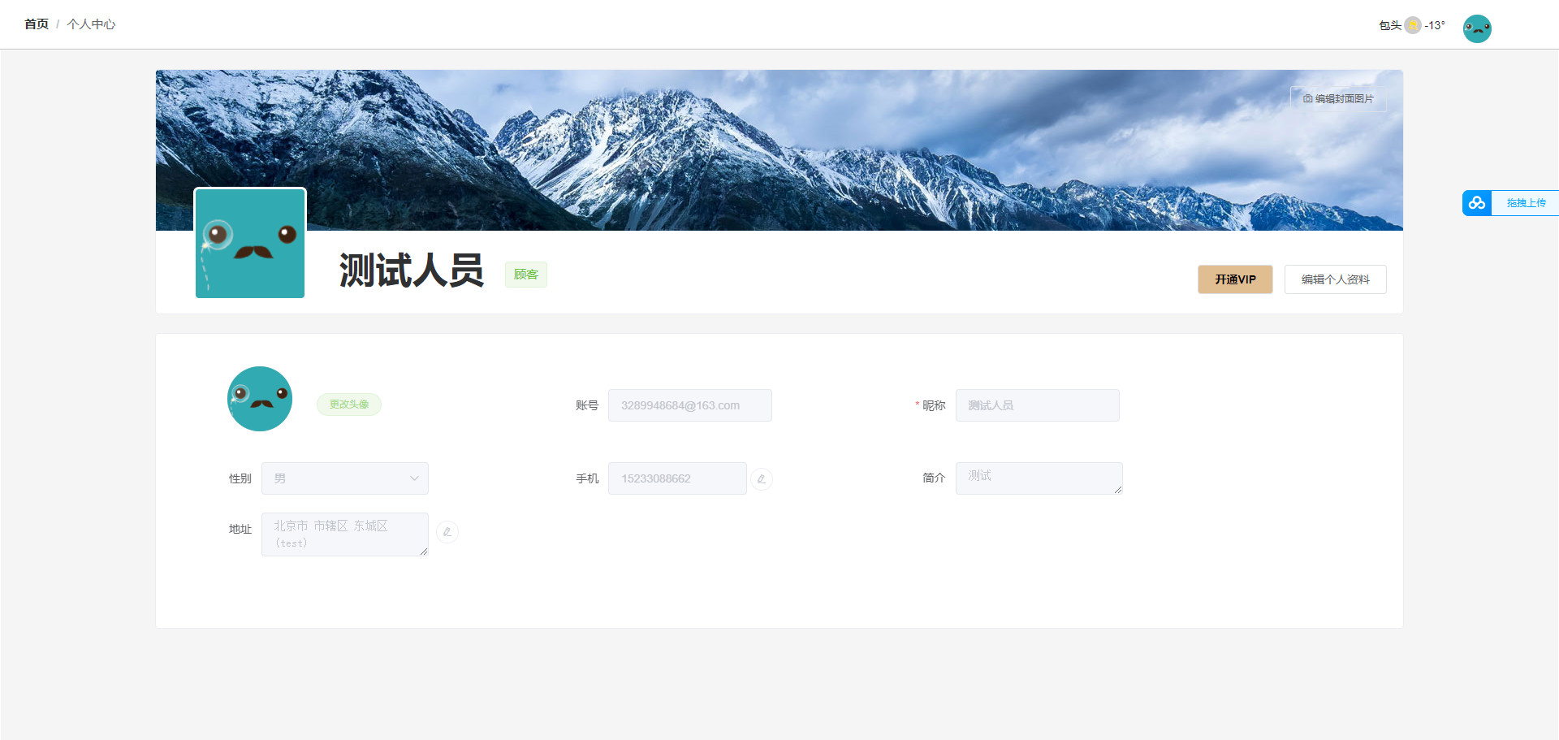Expand the 性别 dropdown
1559x740 pixels.
345,478
